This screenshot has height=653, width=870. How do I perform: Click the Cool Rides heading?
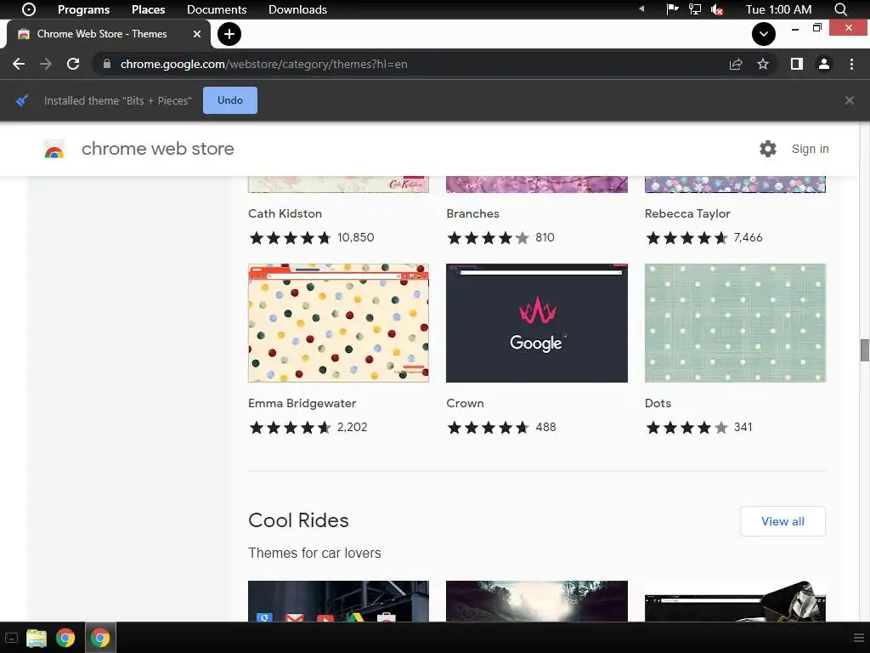click(298, 520)
